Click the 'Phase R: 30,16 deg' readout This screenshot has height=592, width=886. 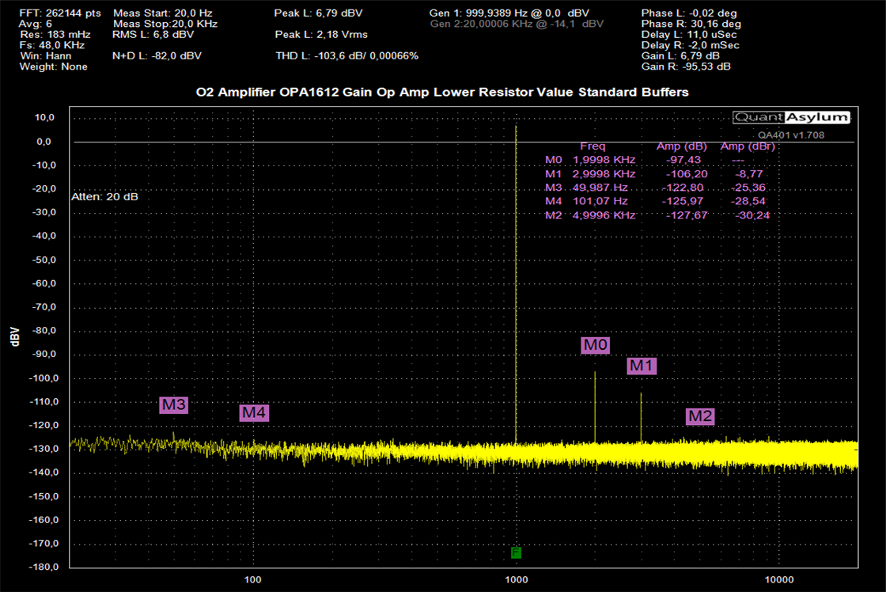(x=691, y=24)
